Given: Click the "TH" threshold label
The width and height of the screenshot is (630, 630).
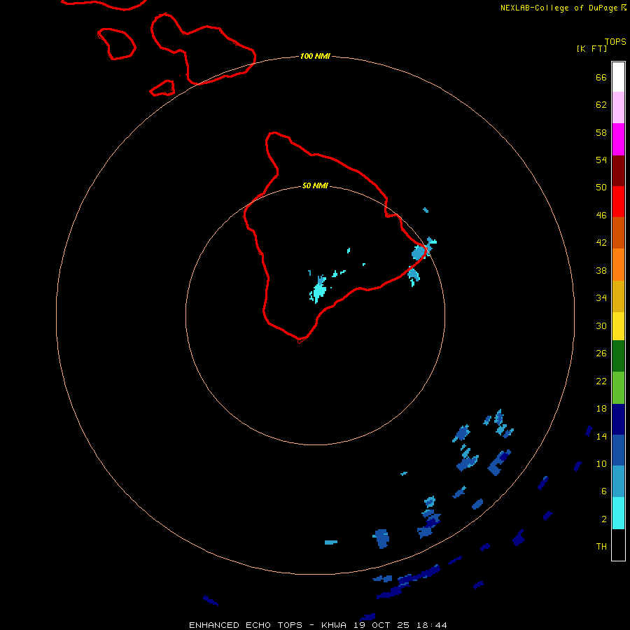Looking at the screenshot, I should pyautogui.click(x=601, y=546).
